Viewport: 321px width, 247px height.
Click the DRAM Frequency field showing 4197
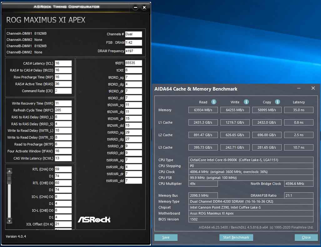(133, 51)
